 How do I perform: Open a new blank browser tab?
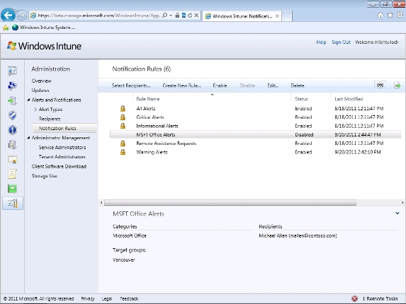[287, 16]
